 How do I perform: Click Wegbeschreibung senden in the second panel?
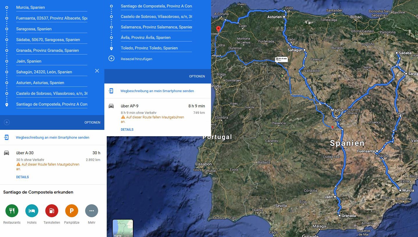coord(157,91)
